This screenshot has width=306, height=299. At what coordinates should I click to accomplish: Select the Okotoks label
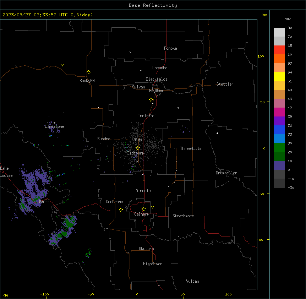point(146,249)
